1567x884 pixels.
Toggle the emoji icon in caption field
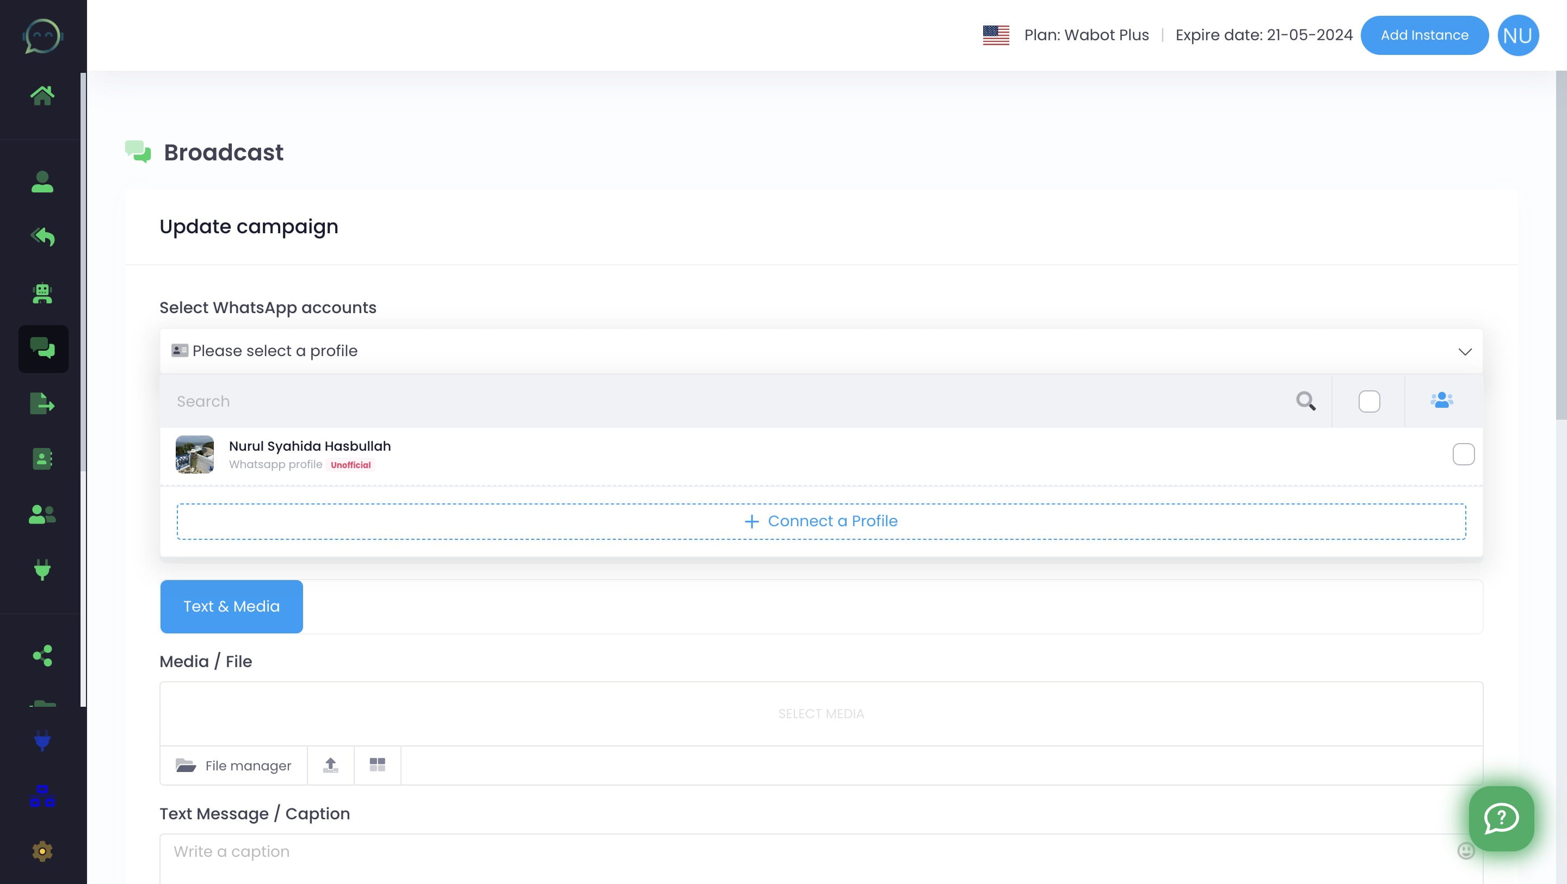tap(1465, 852)
